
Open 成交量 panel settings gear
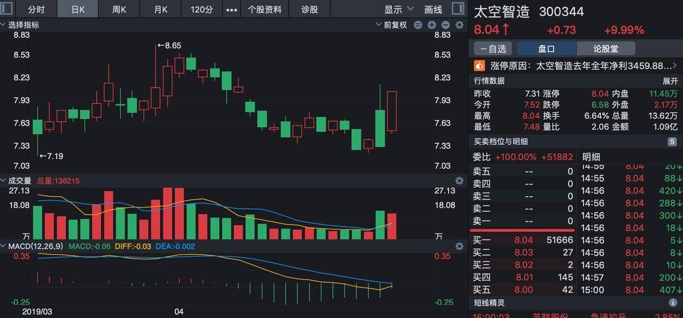point(459,181)
